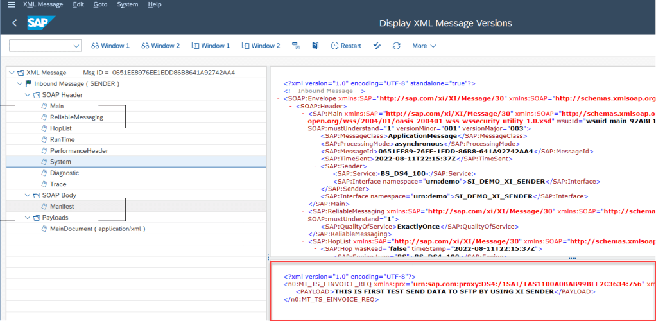The image size is (656, 321).
Task: Collapse the SOAP Header node
Action: coord(28,95)
